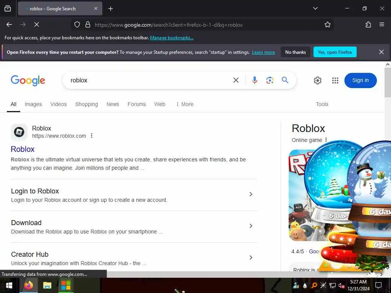This screenshot has width=391, height=293.
Task: Open Download sitelink
Action: click(x=26, y=223)
